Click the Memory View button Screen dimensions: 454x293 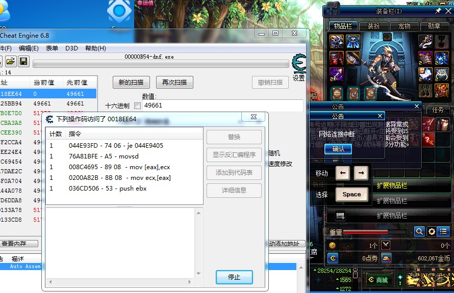pyautogui.click(x=19, y=244)
